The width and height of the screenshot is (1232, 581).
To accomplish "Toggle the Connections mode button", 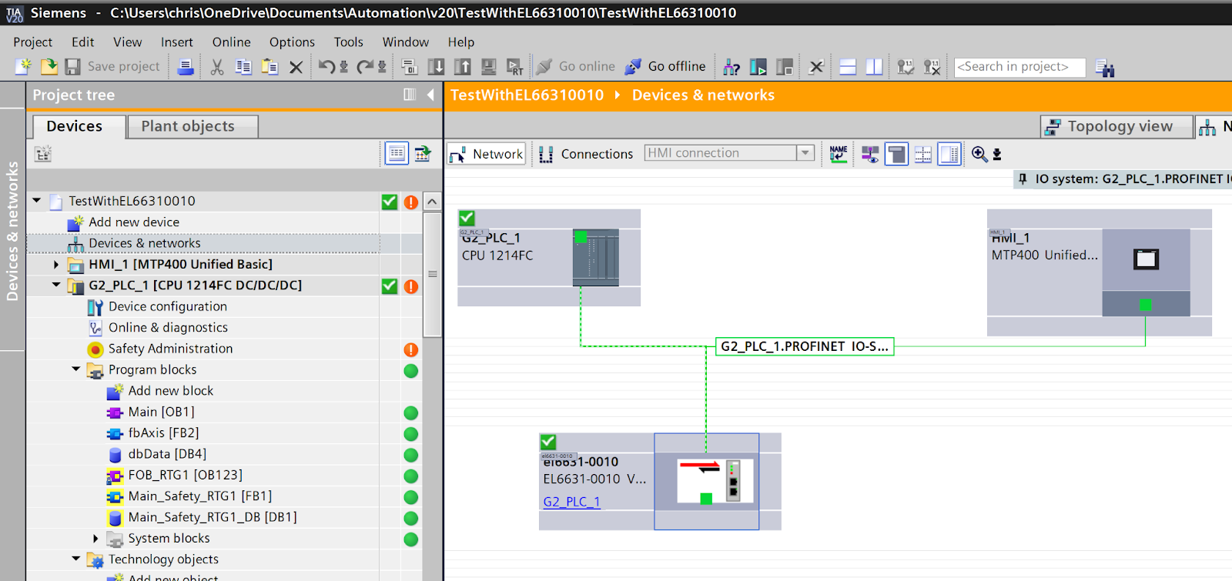I will (x=586, y=154).
